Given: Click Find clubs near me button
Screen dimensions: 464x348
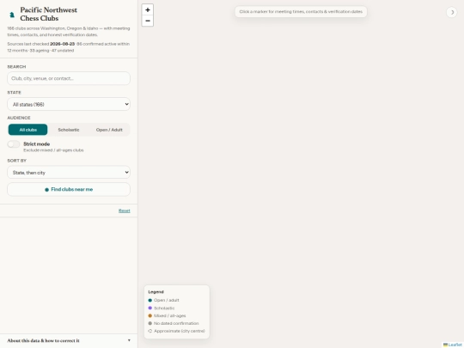Looking at the screenshot, I should (x=69, y=189).
